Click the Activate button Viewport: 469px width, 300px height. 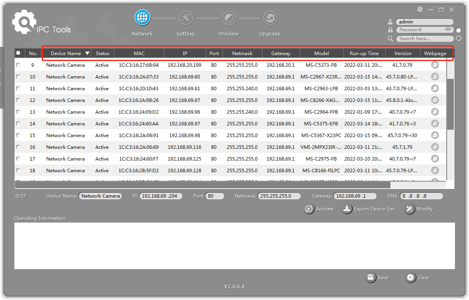point(319,209)
